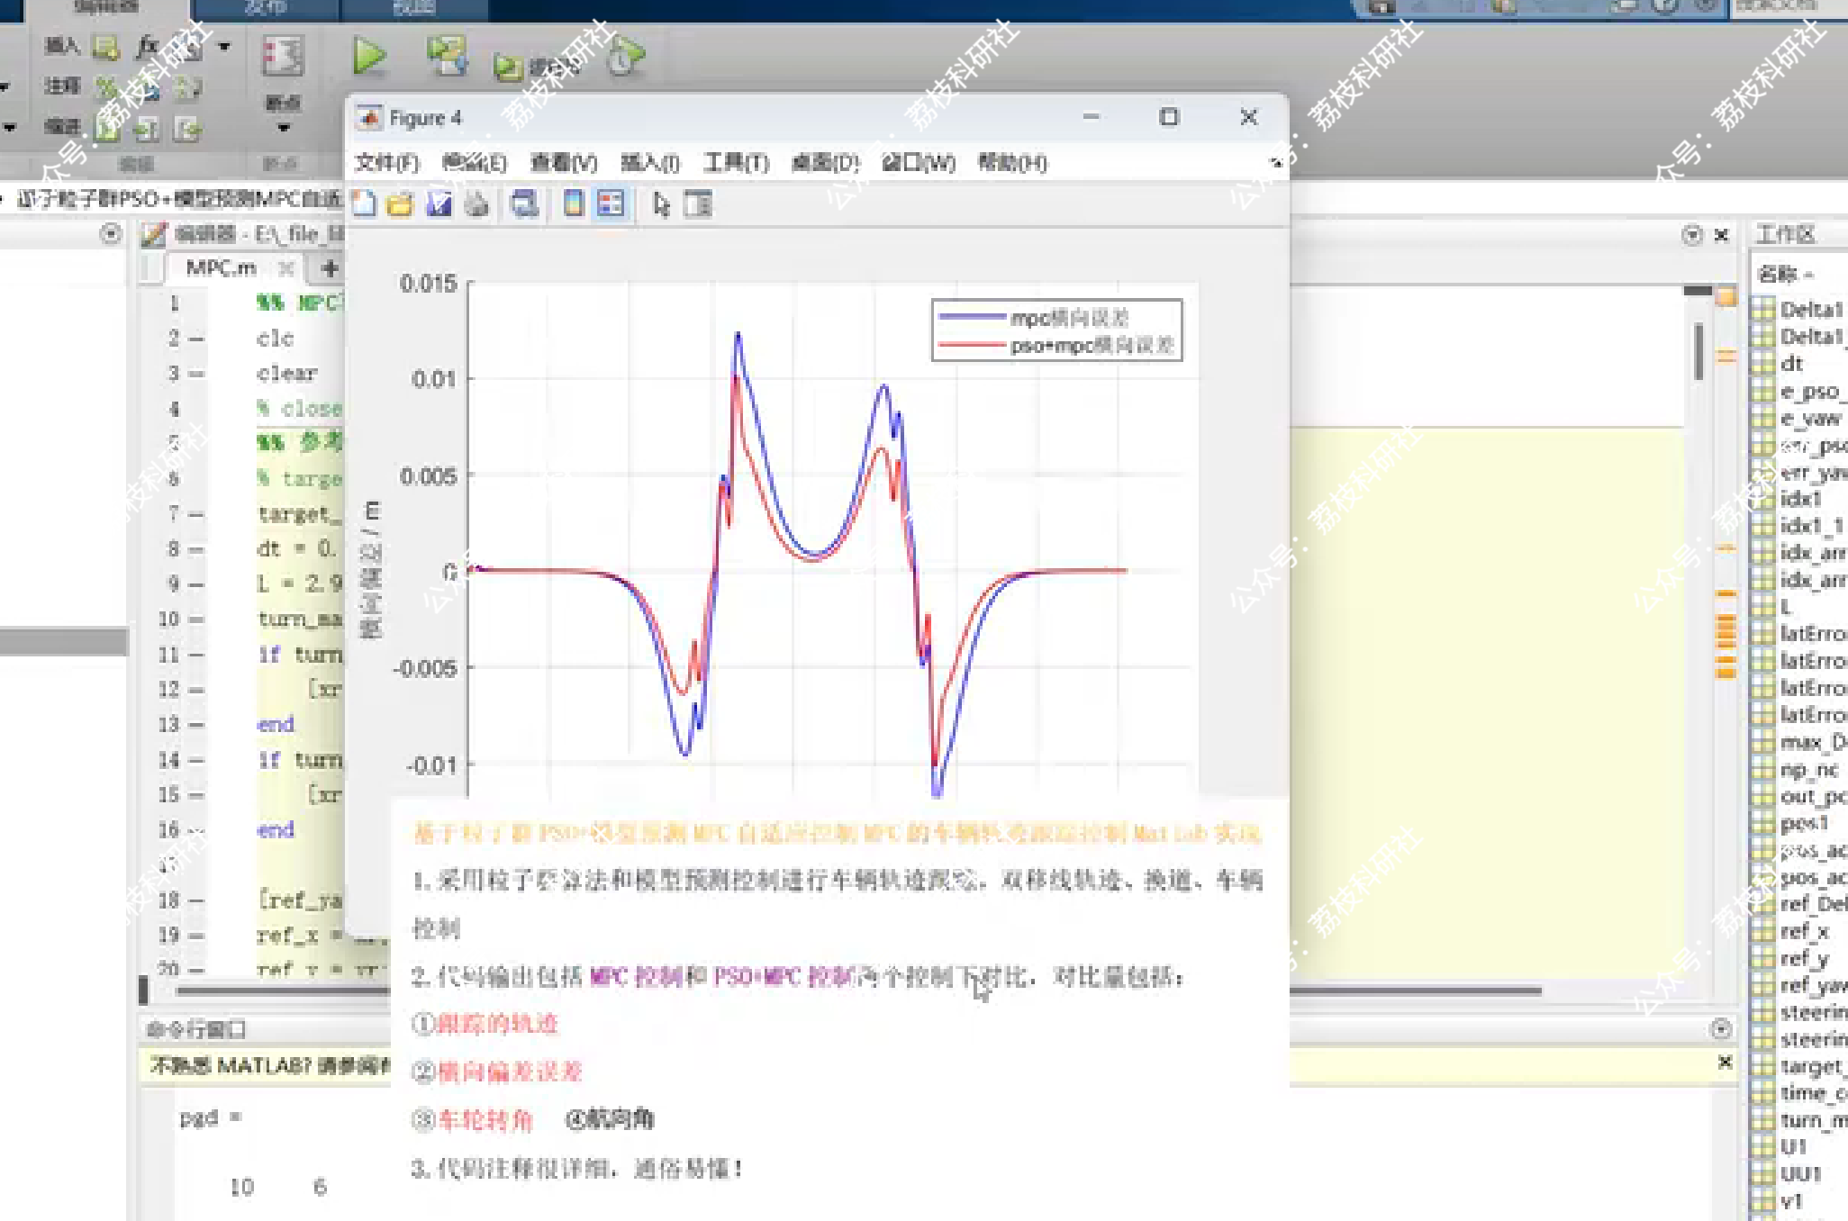This screenshot has width=1848, height=1221.
Task: Toggle Insert Colorbar icon in figure toolbar
Action: 573,203
